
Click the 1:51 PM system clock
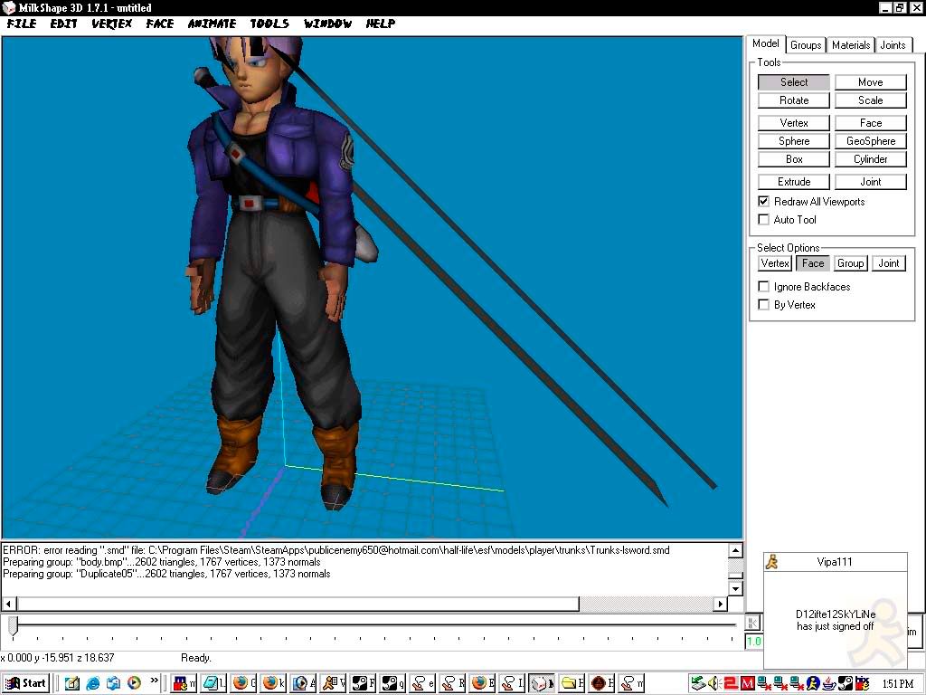coord(898,684)
